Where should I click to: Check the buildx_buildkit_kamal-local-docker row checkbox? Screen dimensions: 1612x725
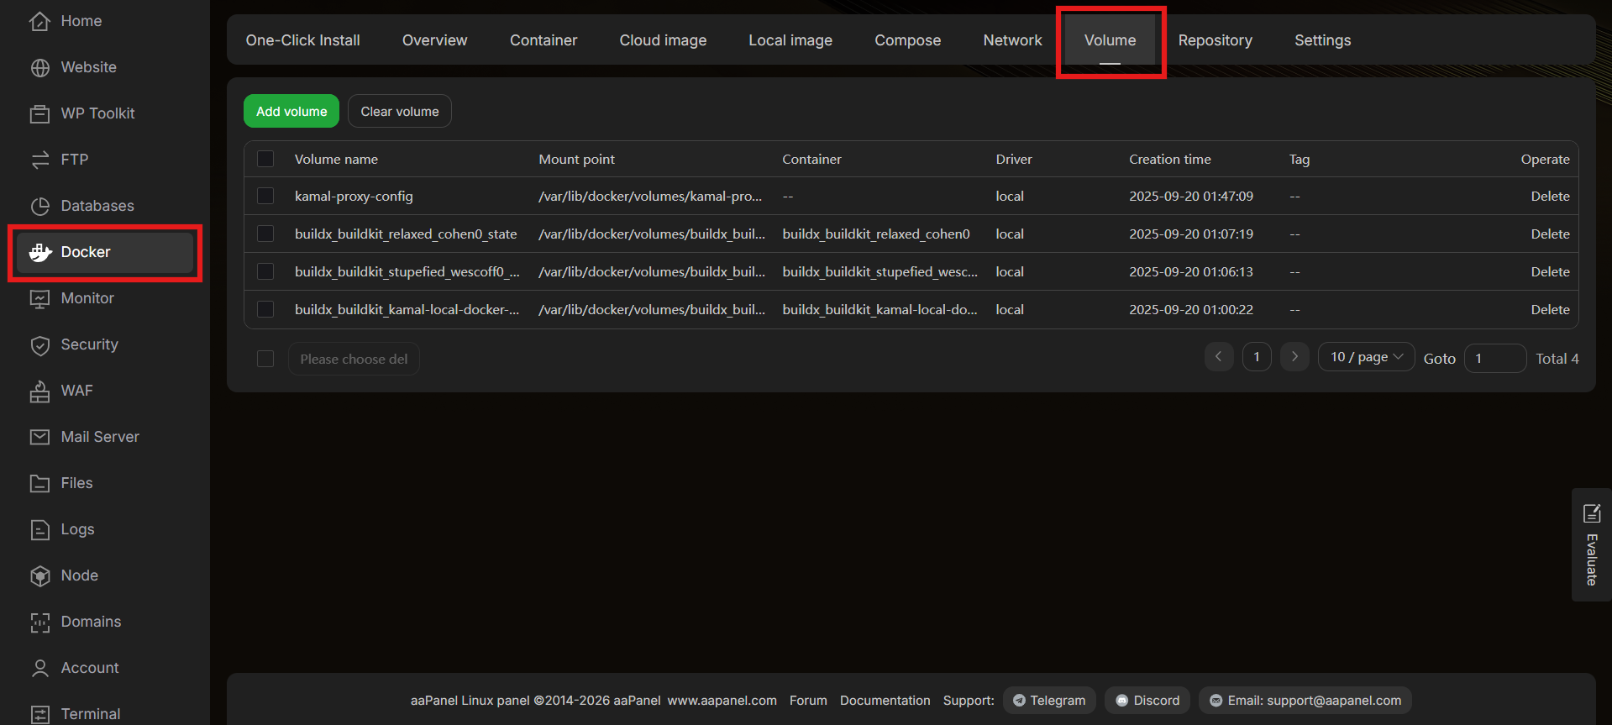tap(265, 309)
